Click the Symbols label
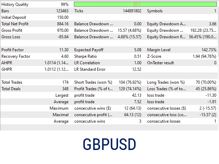This screenshot has height=164, width=219. pyautogui.click(x=155, y=11)
